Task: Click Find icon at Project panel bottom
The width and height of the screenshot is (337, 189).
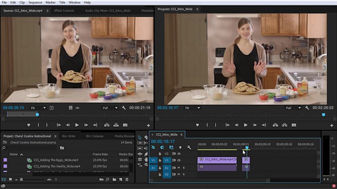Action: [x=107, y=179]
